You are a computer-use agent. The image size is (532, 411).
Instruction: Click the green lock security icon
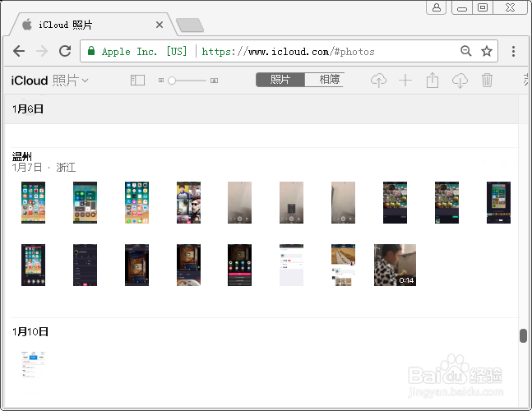coord(91,51)
